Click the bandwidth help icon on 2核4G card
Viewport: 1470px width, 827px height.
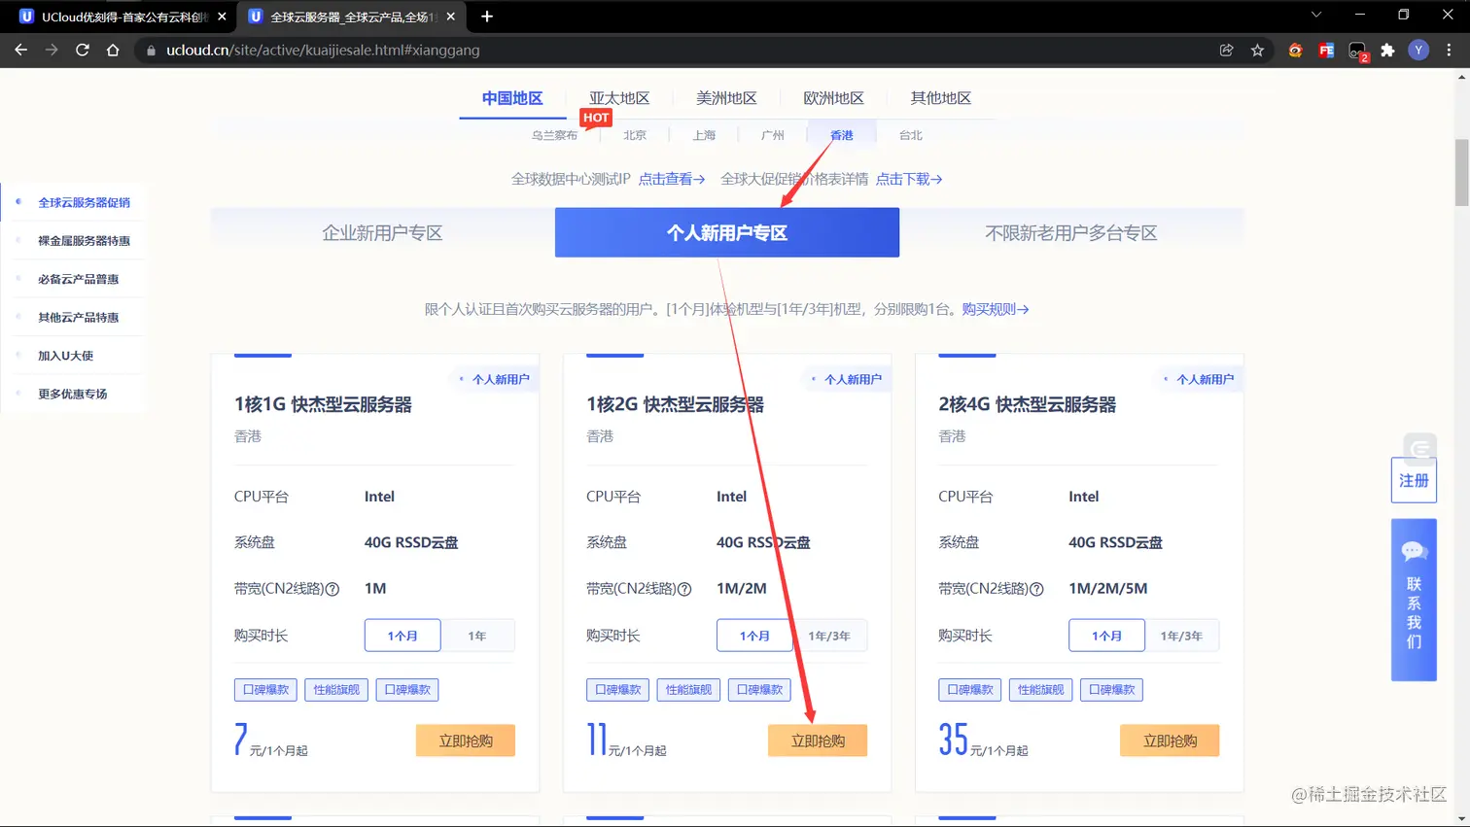[1036, 589]
